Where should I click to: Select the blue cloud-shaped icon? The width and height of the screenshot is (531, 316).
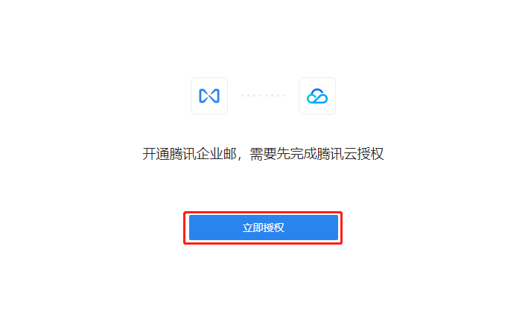pos(317,96)
